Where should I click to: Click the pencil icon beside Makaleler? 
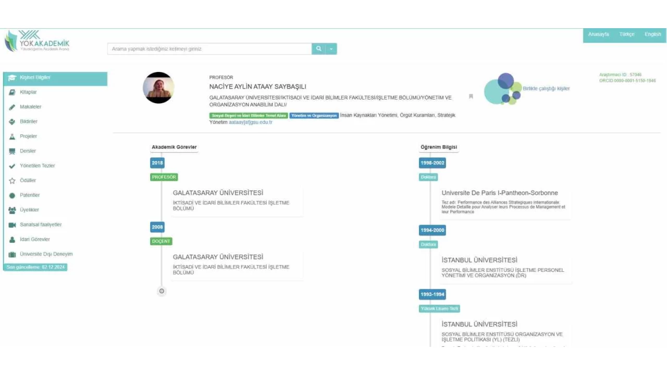pyautogui.click(x=12, y=107)
